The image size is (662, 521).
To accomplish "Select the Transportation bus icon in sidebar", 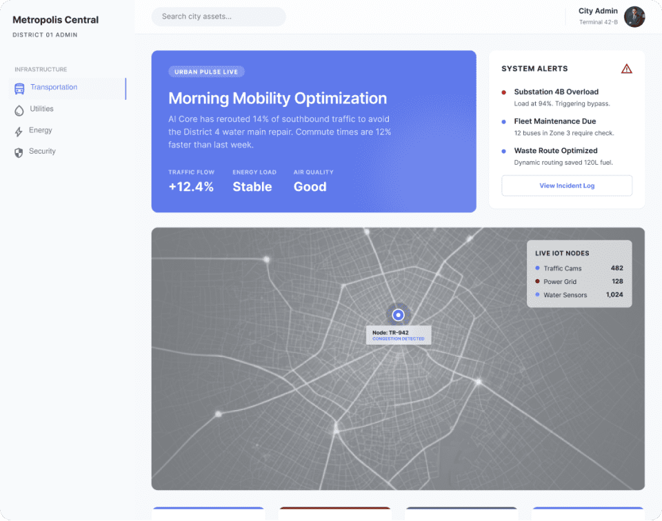I will 19,88.
